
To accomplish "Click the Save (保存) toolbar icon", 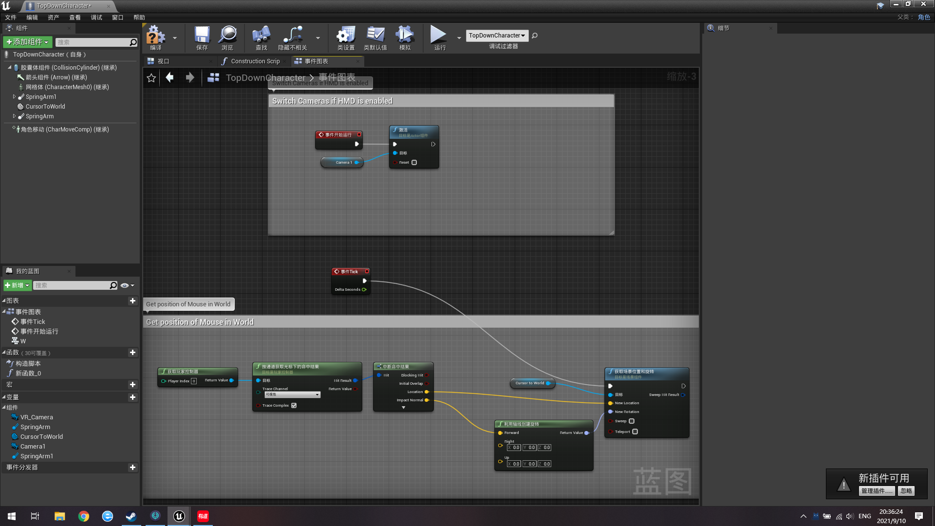I will coord(202,38).
